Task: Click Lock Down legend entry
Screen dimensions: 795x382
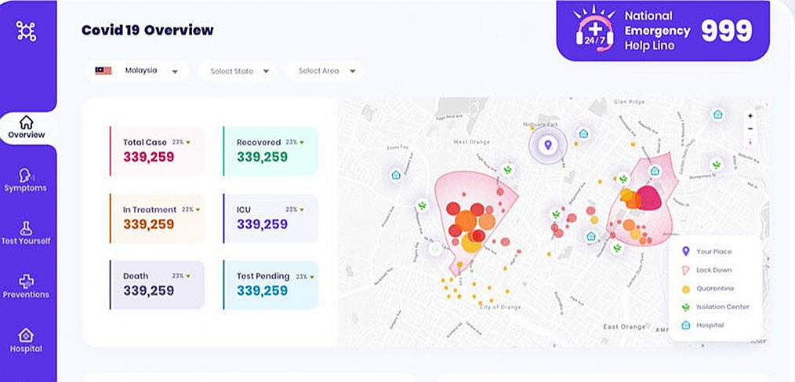Action: [706, 270]
